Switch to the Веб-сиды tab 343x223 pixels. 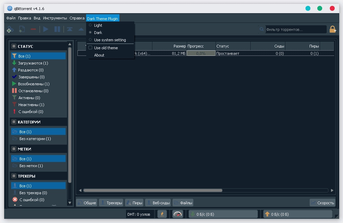click(158, 203)
